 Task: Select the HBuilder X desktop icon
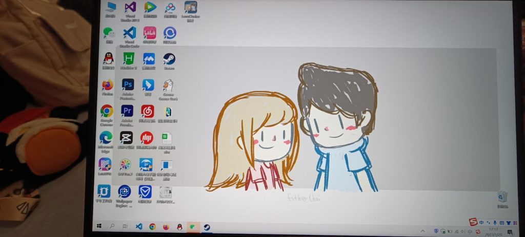point(129,59)
